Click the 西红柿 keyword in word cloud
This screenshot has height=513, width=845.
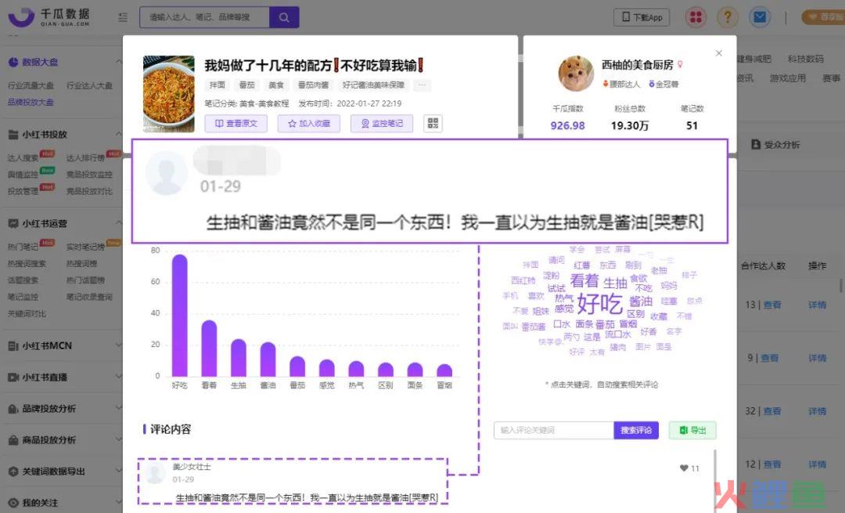523,280
